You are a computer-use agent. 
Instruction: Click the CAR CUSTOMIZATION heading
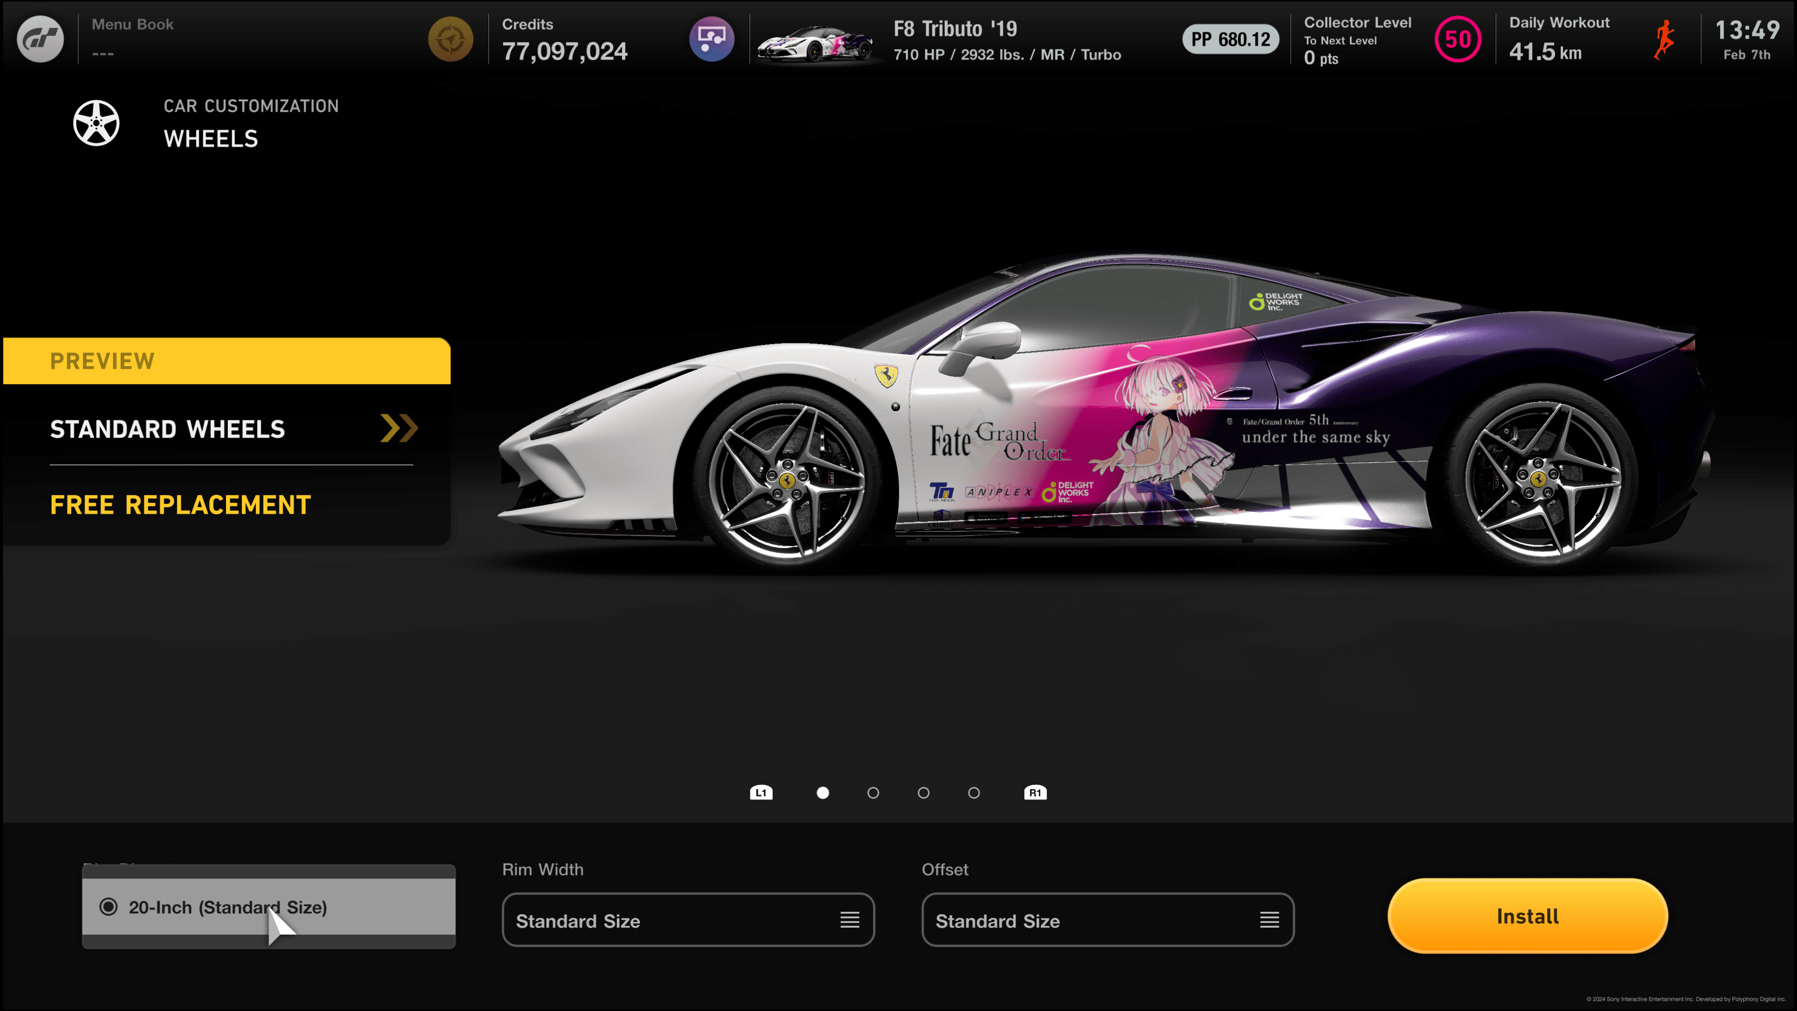[251, 106]
